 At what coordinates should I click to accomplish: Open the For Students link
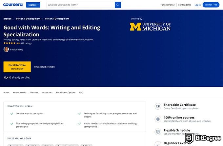point(185,5)
